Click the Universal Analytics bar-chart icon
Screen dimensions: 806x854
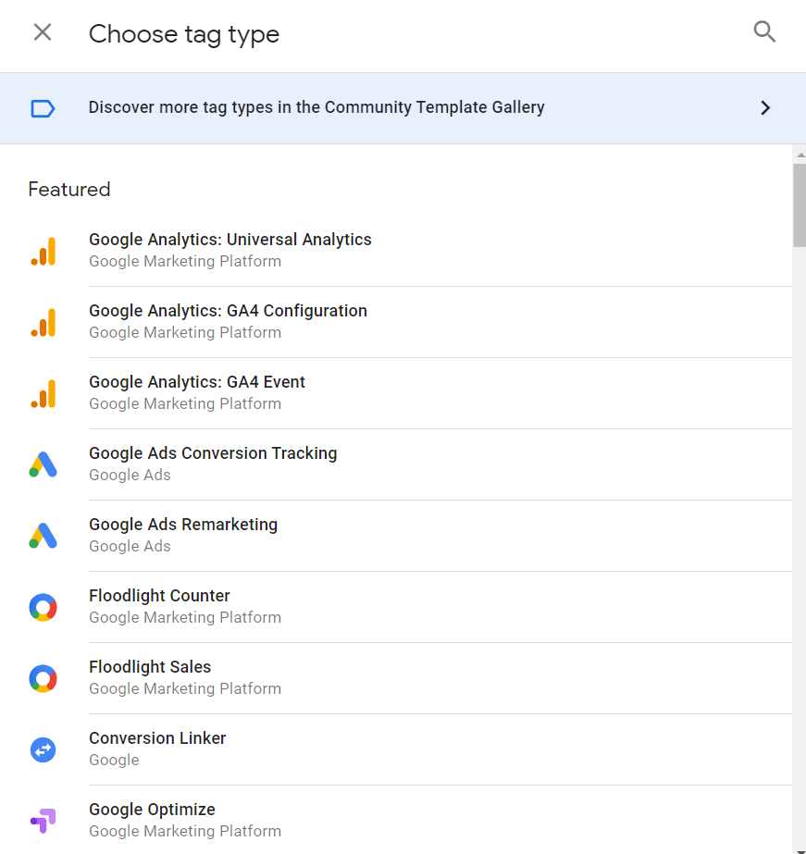point(43,251)
